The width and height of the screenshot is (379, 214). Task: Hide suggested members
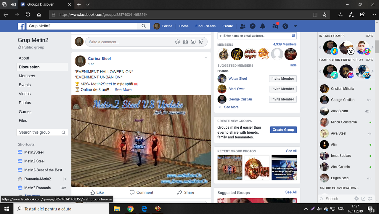point(293,65)
